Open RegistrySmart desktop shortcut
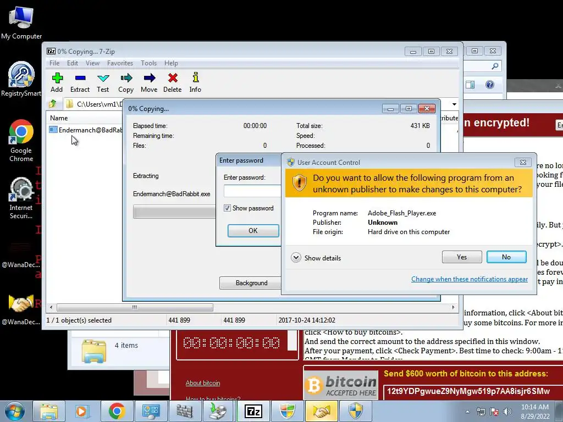 [x=21, y=79]
